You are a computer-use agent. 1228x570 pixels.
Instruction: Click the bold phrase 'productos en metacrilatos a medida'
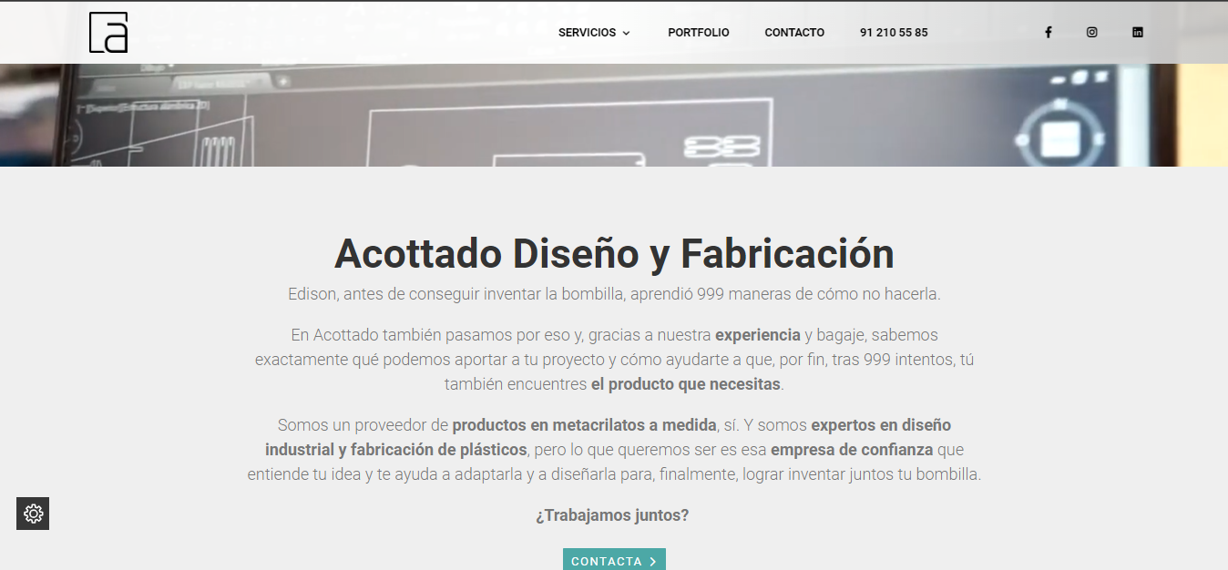click(584, 425)
